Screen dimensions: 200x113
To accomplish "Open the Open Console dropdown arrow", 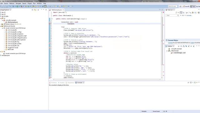I will coord(197,83).
